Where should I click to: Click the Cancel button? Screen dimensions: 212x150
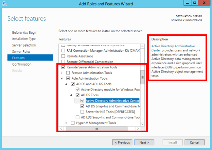coord(194,143)
